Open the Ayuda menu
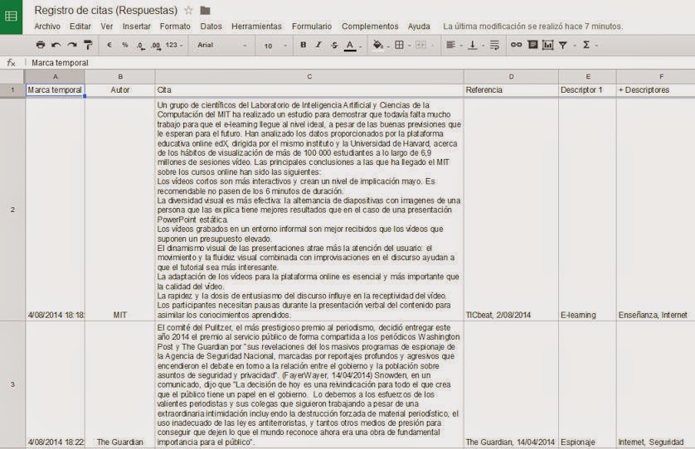 419,27
